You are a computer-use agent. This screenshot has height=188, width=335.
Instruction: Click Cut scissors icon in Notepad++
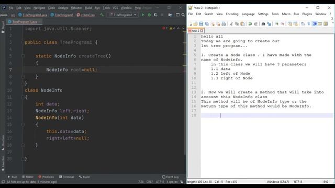(231, 24)
